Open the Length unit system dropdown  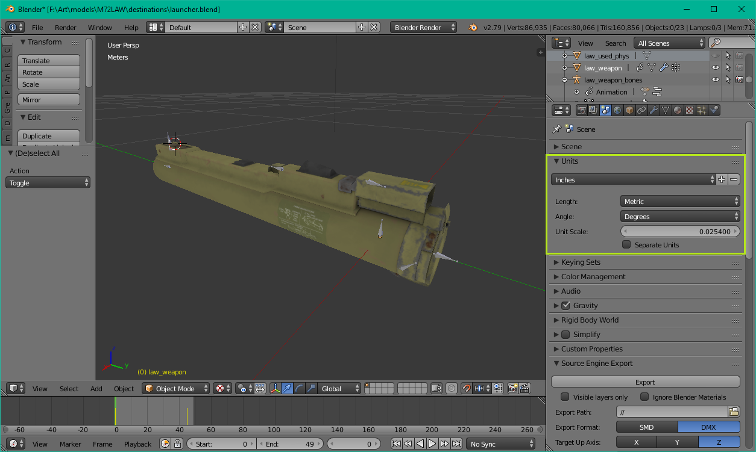(x=680, y=202)
